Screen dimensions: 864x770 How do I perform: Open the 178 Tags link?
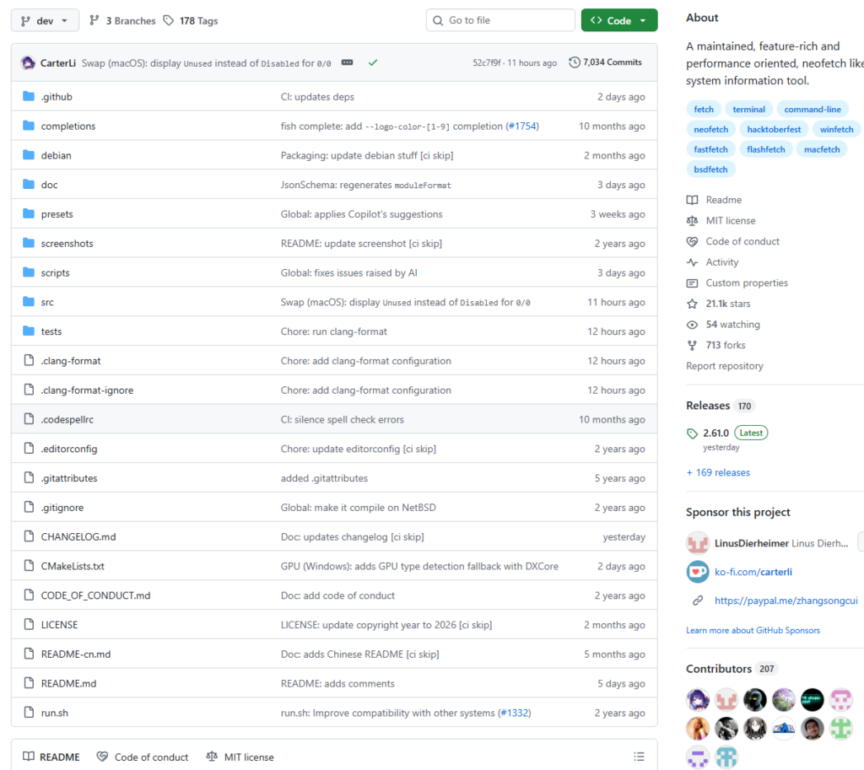191,20
